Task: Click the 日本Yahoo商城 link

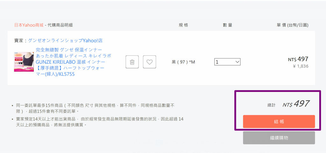Action: 29,25
